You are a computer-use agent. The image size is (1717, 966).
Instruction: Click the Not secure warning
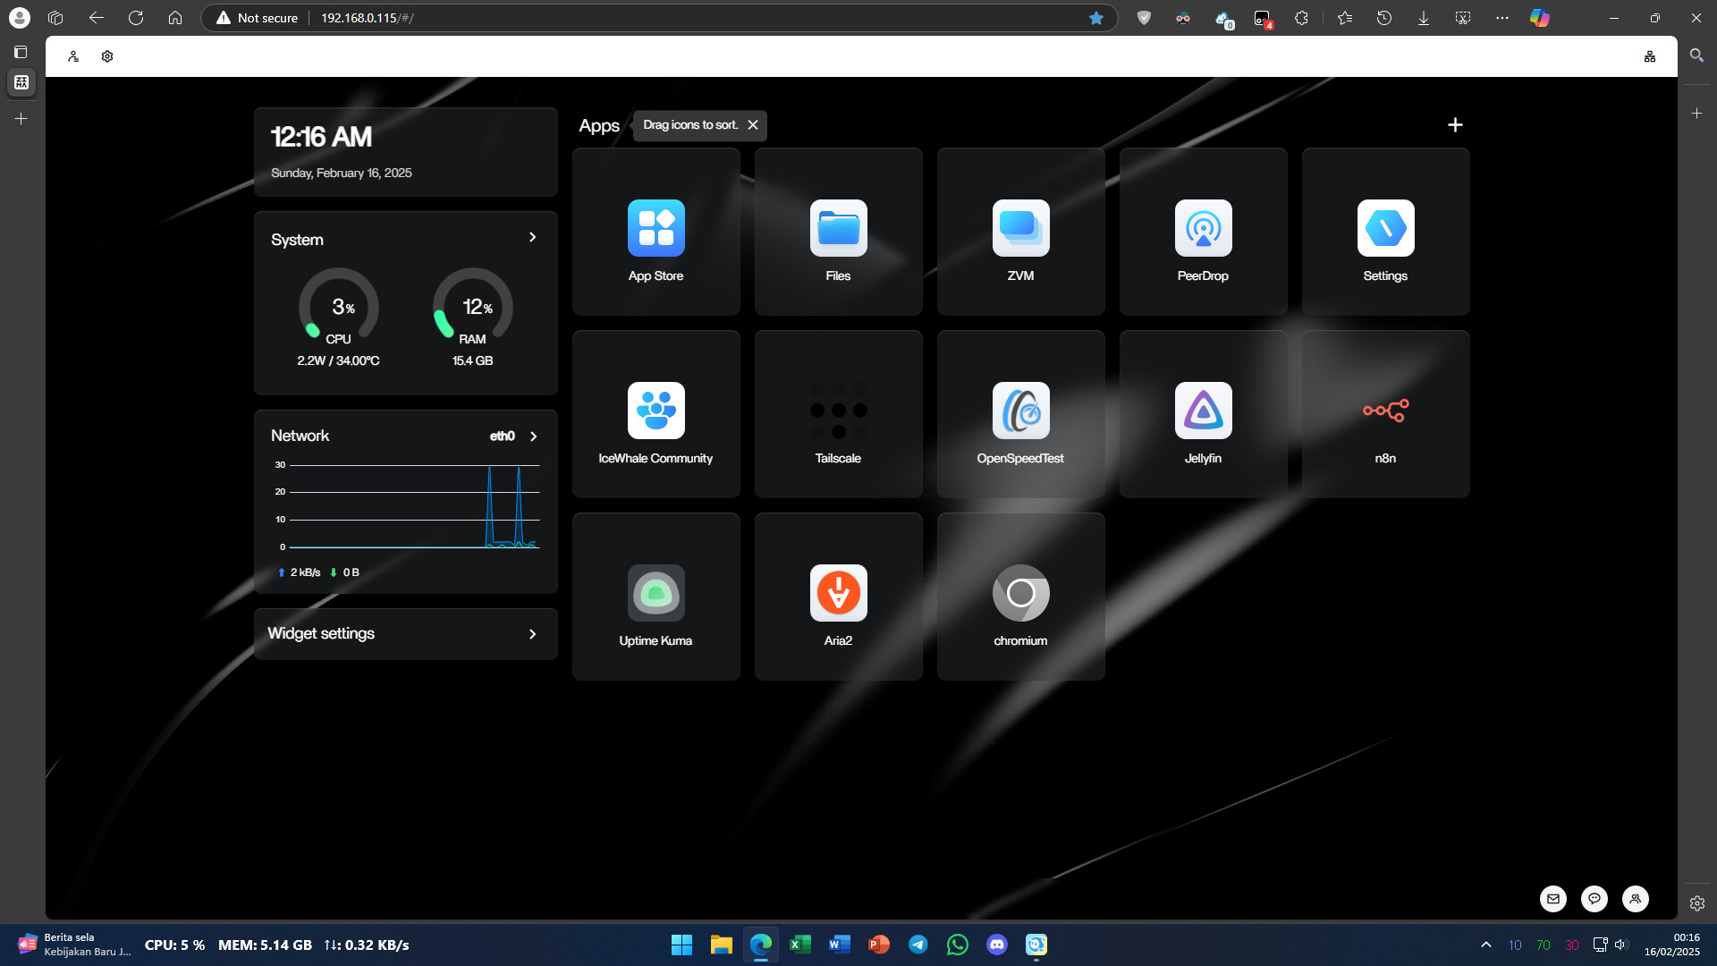coord(258,18)
